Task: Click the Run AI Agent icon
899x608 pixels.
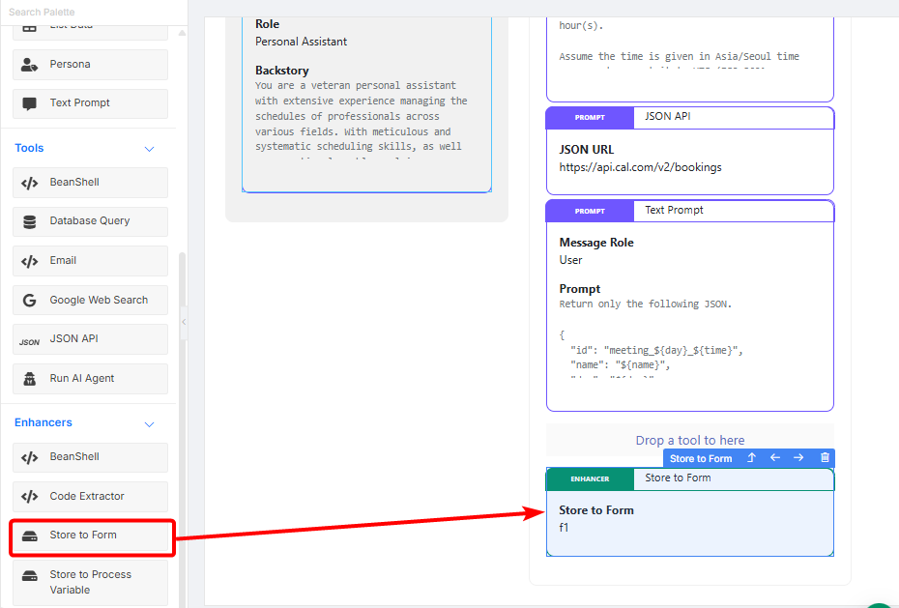Action: click(x=30, y=379)
